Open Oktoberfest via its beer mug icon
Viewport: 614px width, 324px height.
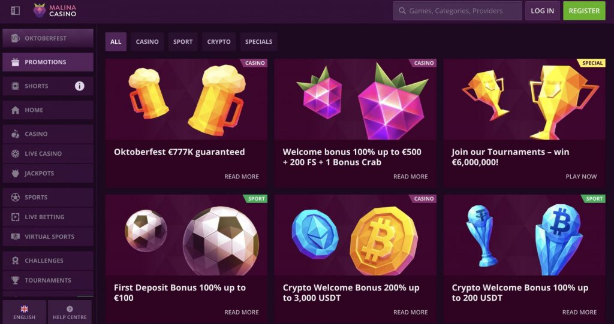(x=16, y=38)
